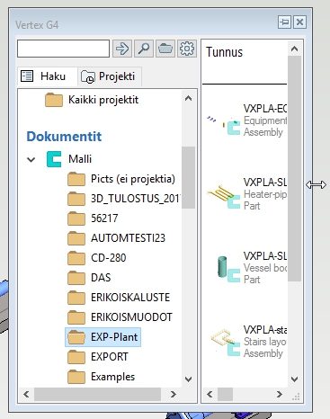Open the gear settings icon
Screen dimensions: 330x419
point(187,49)
